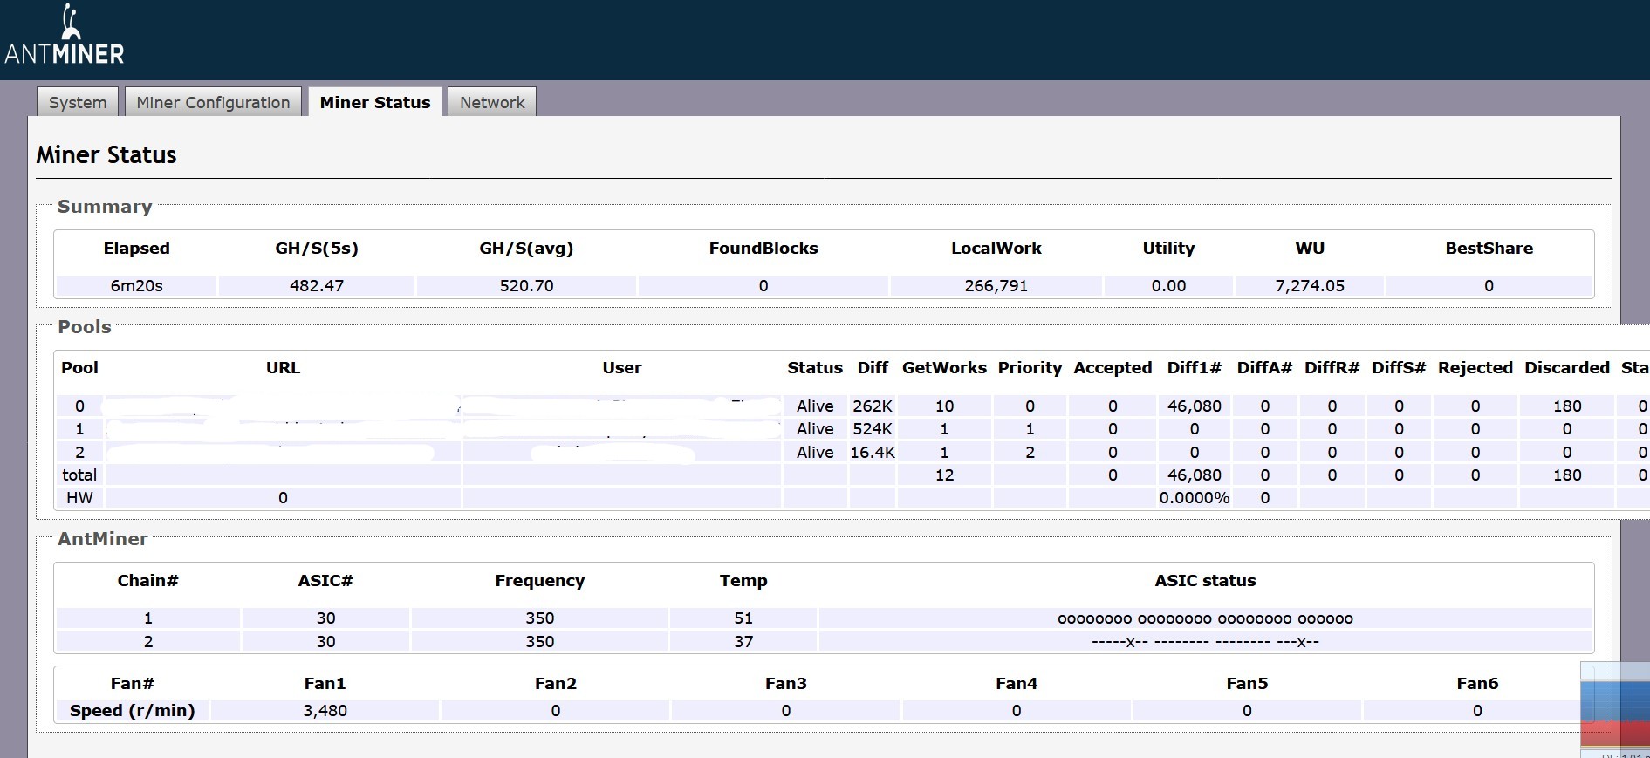Switch to the Miner Configuration tab
This screenshot has width=1650, height=758.
click(213, 102)
